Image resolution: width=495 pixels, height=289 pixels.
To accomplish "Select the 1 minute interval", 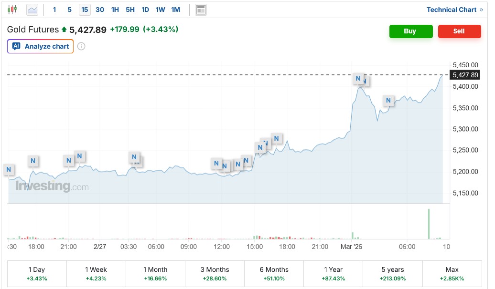I will tap(54, 10).
